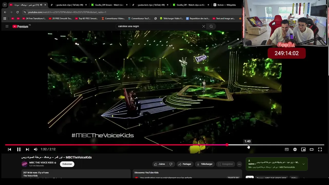
Task: Like the video with J'aime
Action: pos(159,164)
